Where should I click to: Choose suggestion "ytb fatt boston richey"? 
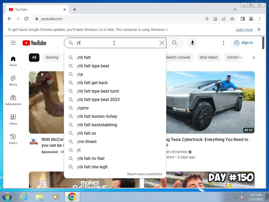coord(115,116)
